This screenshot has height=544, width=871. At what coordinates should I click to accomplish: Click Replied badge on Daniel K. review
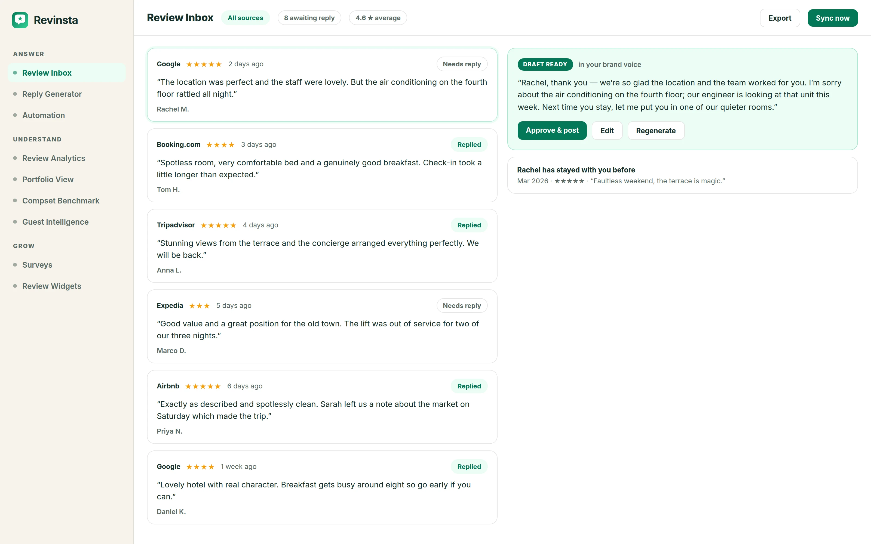(469, 467)
